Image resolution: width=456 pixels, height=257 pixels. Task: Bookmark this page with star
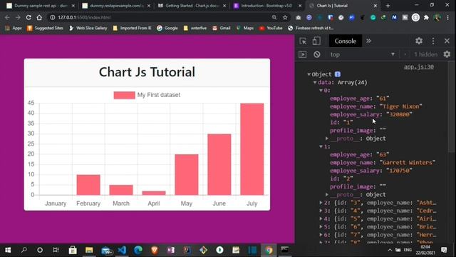pyautogui.click(x=285, y=17)
